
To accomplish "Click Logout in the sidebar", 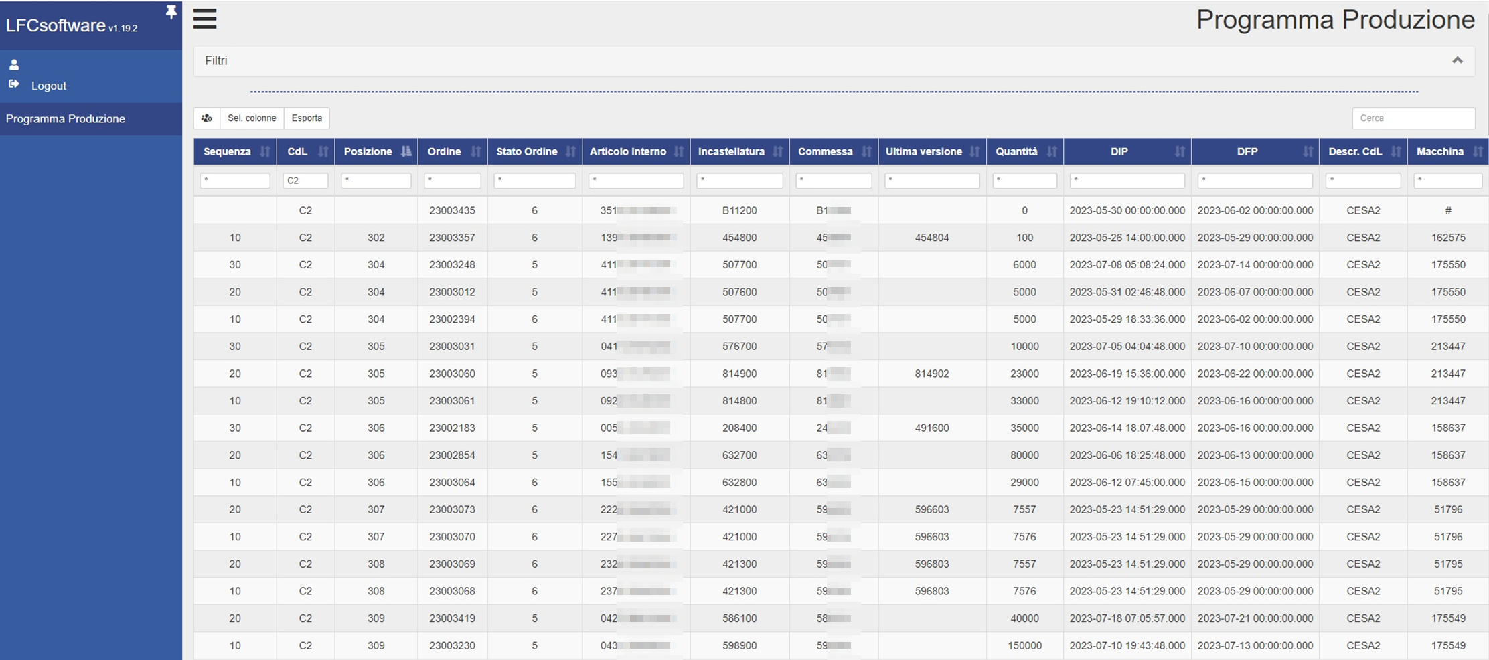I will click(48, 86).
